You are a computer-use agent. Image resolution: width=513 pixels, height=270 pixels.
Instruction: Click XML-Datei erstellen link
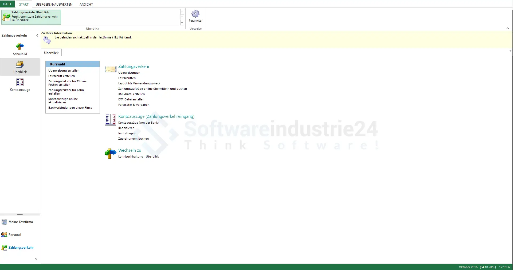131,94
